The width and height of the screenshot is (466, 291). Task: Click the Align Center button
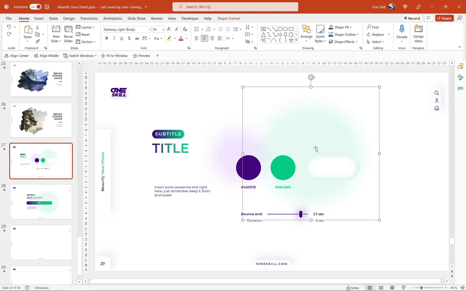click(x=17, y=56)
